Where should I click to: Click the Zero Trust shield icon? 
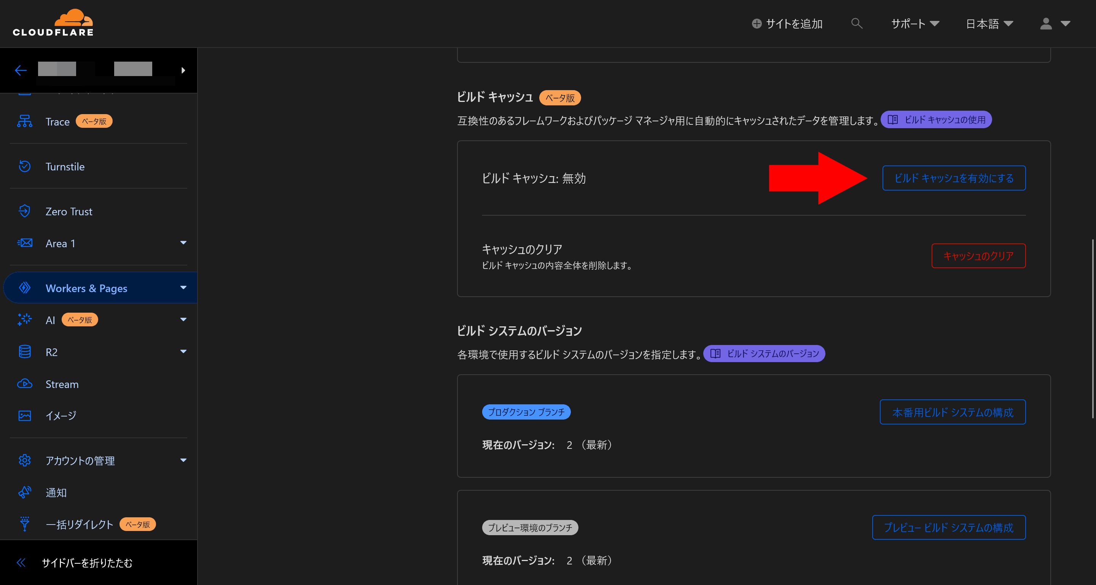coord(25,211)
